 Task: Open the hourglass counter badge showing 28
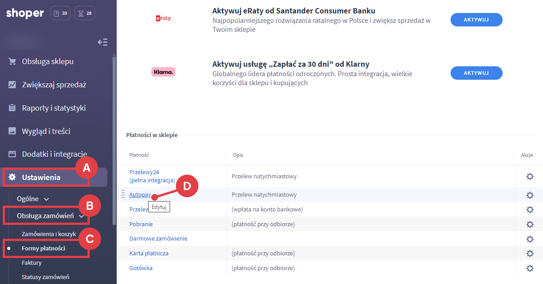(84, 13)
